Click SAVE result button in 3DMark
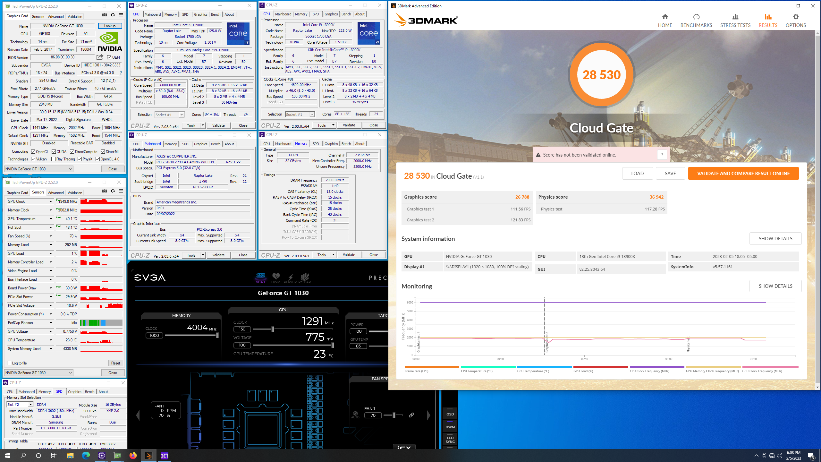The width and height of the screenshot is (821, 462). point(670,173)
